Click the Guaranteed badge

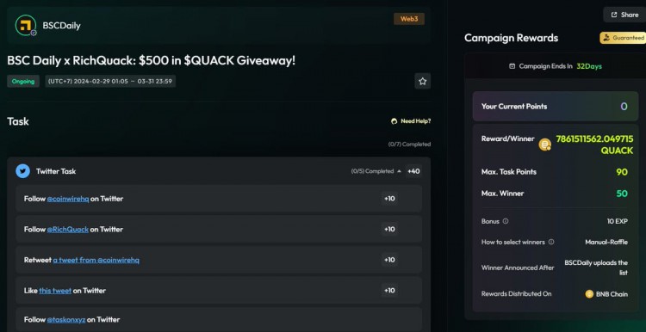pyautogui.click(x=623, y=38)
